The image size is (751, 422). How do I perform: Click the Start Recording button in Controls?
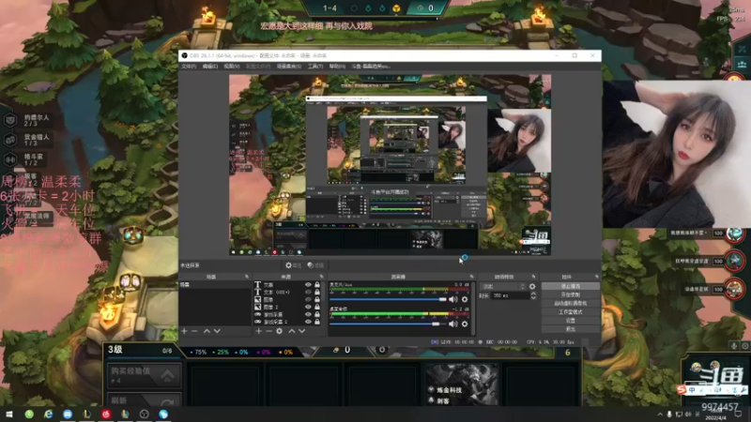pos(570,294)
